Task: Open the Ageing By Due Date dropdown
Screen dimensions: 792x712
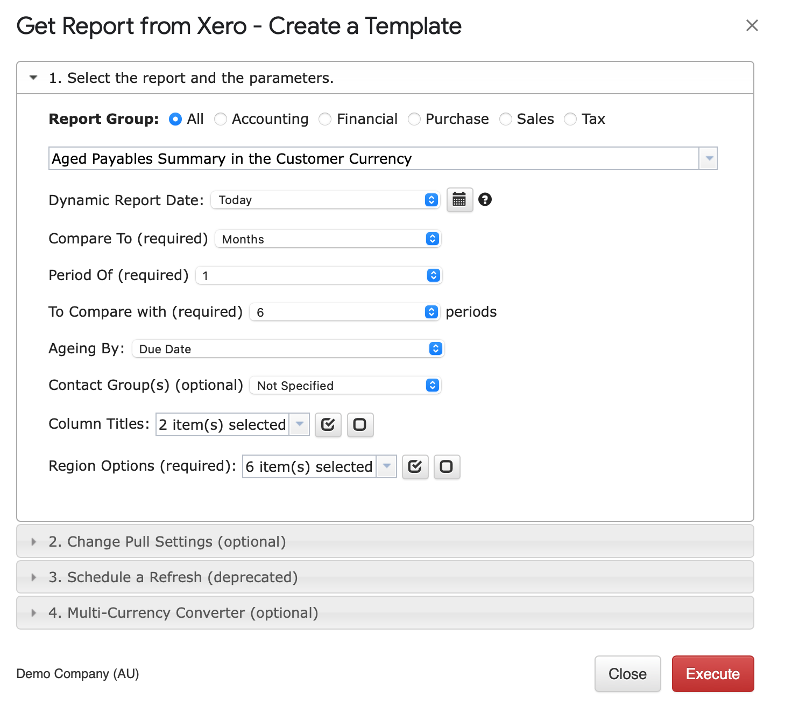Action: 288,348
